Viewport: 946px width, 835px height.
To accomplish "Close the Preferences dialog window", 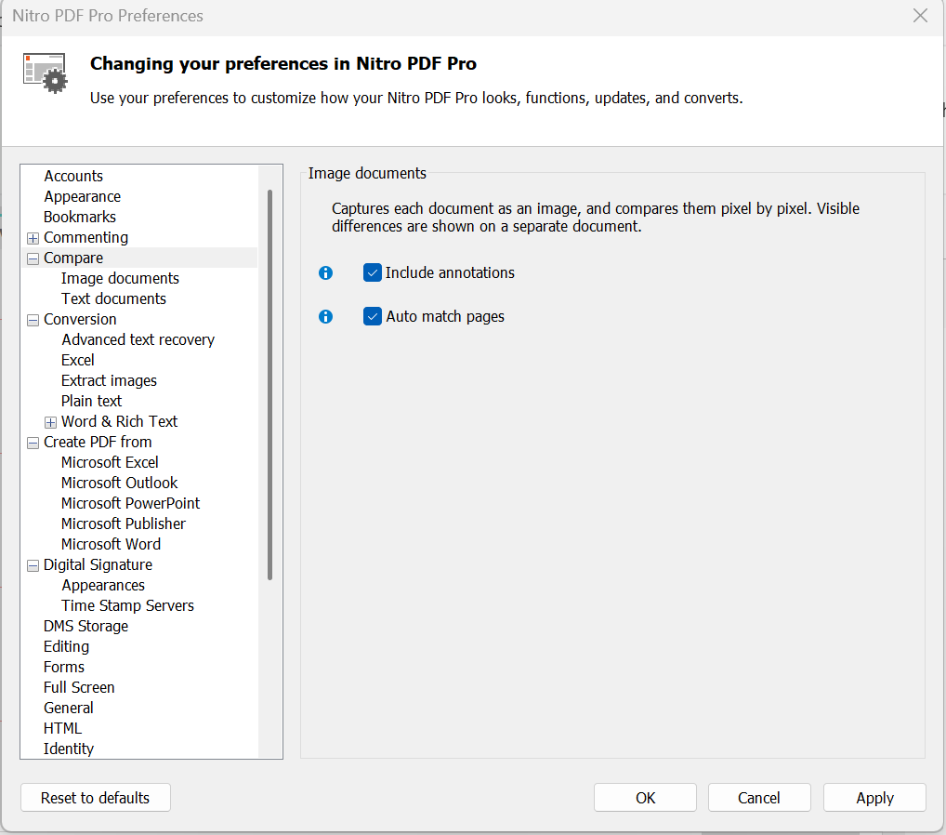I will click(920, 16).
